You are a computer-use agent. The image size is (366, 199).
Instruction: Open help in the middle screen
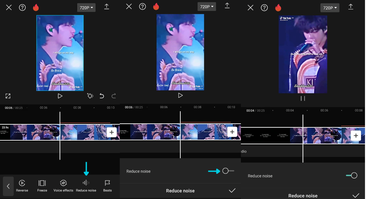142,7
